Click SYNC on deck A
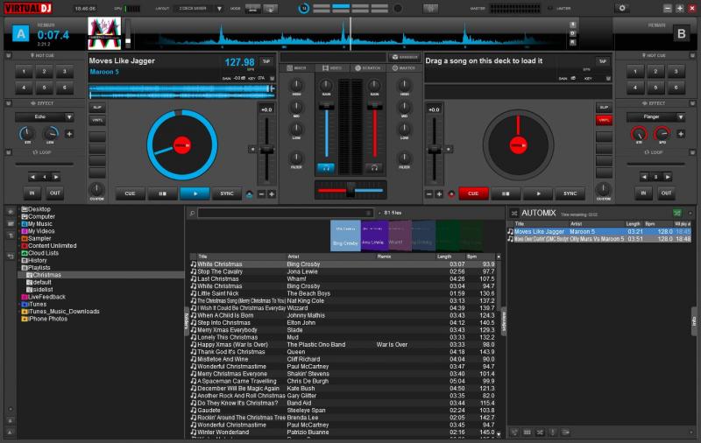Viewport: 701px width, 443px height. tap(227, 193)
